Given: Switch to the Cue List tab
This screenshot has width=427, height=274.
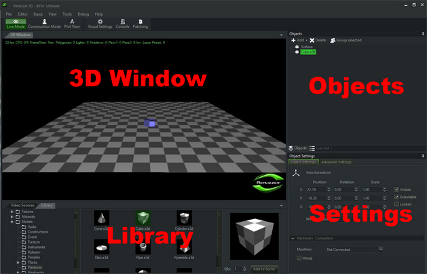Looking at the screenshot, I should tap(320, 148).
